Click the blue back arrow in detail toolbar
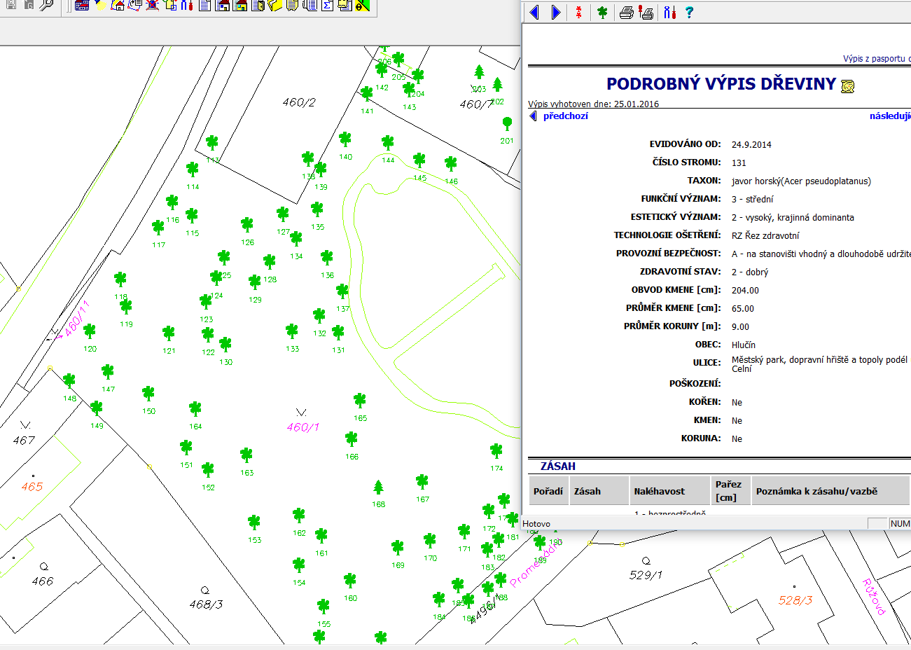 click(x=535, y=12)
